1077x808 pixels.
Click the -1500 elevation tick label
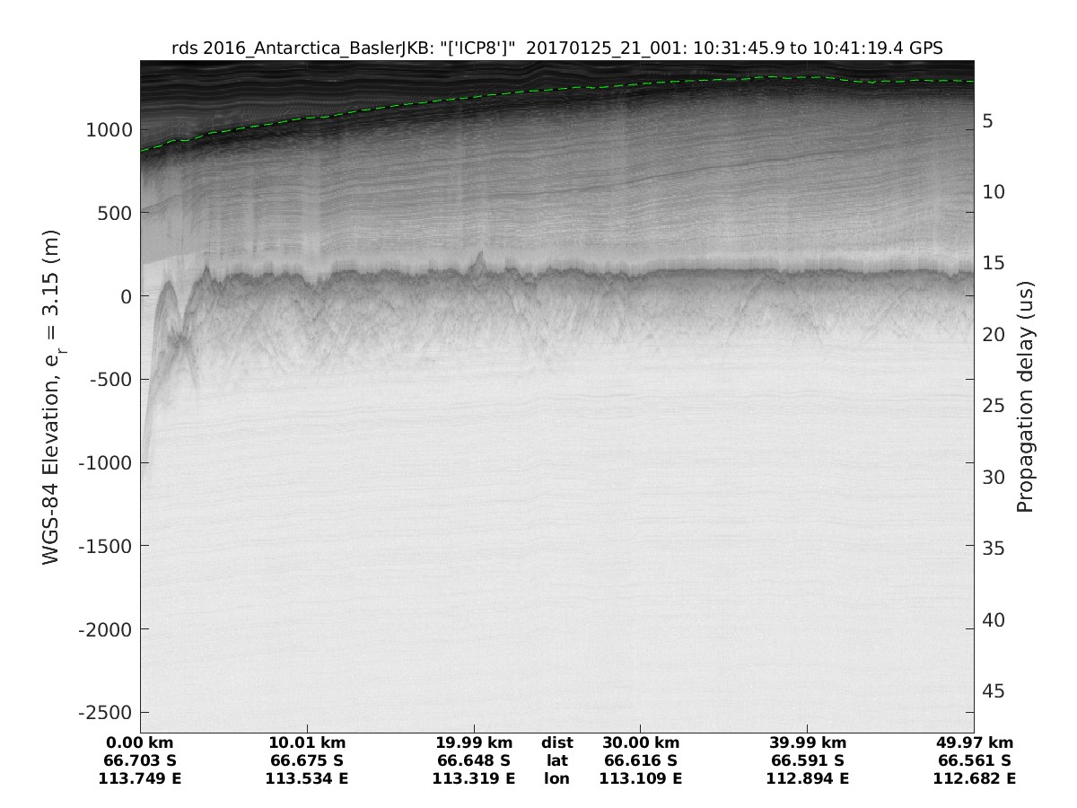pos(106,546)
